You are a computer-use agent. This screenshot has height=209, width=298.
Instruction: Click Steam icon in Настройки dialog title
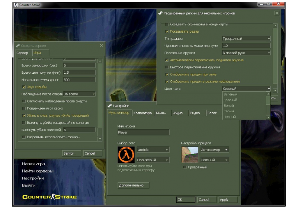110,106
